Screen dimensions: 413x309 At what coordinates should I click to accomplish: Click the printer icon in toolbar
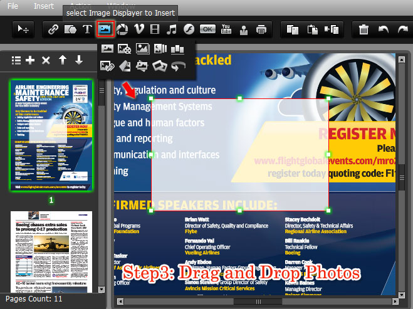[261, 29]
